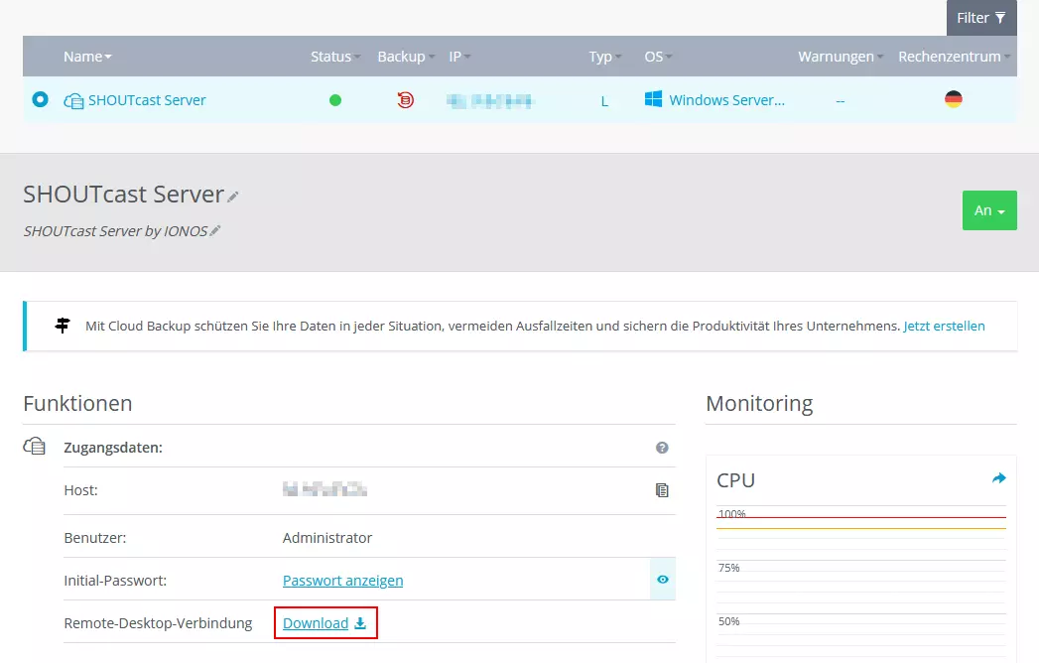Click the 75% label on CPU chart
The width and height of the screenshot is (1039, 663).
[x=729, y=568]
